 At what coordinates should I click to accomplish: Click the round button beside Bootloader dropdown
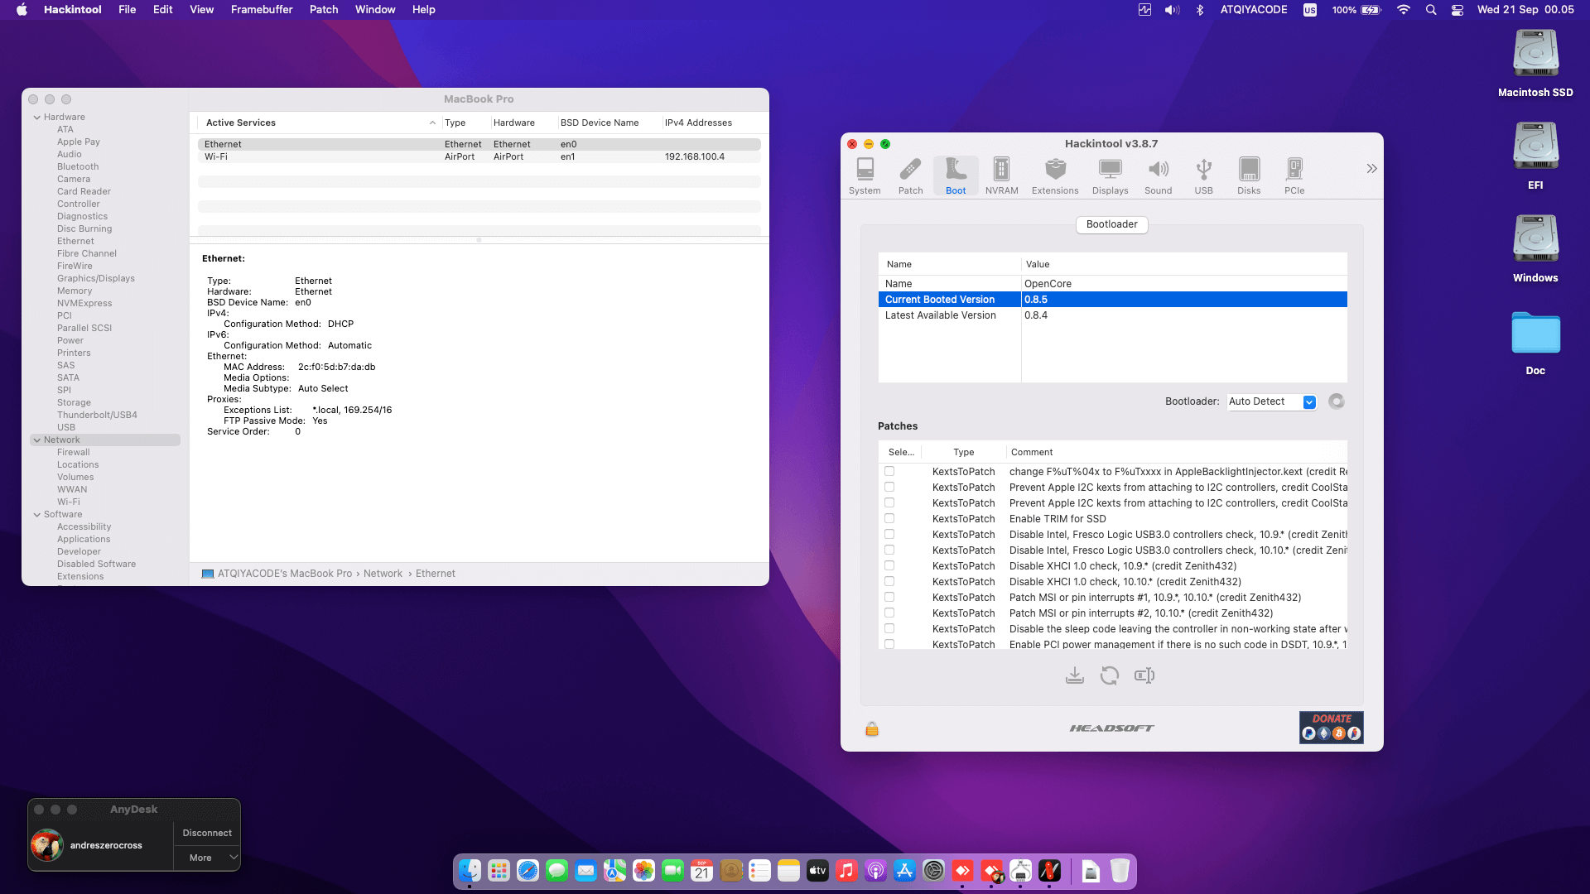(x=1336, y=401)
